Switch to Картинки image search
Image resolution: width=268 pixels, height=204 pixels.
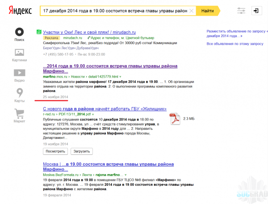pos(19,54)
